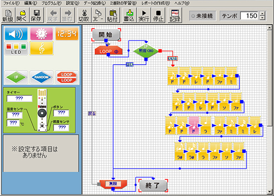
Task: Select the speaker sound block icon
Action: tap(16, 34)
